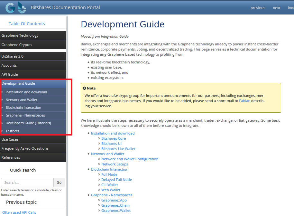
Task: Open Frequently Asked Questions sidebar item
Action: click(x=33, y=148)
